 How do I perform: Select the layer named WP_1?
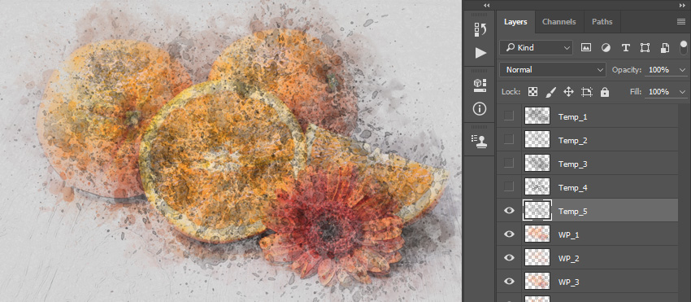click(x=568, y=235)
